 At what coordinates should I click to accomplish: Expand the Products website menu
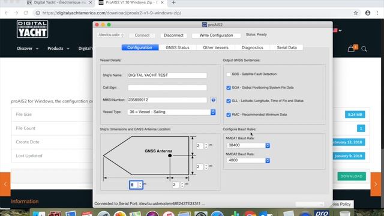[x=58, y=49]
